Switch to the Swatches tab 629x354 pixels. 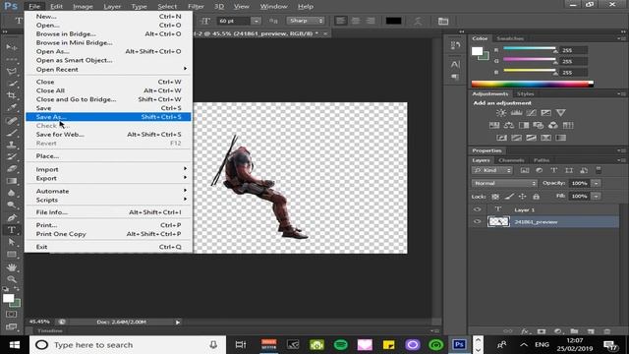pyautogui.click(x=510, y=38)
